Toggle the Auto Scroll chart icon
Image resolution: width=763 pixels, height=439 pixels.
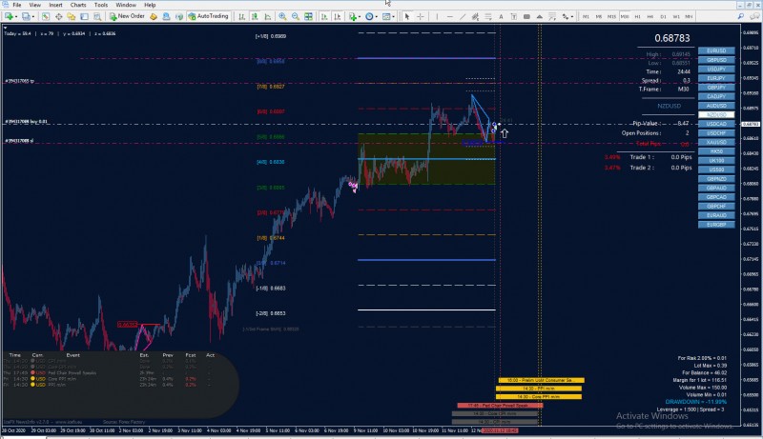(324, 16)
